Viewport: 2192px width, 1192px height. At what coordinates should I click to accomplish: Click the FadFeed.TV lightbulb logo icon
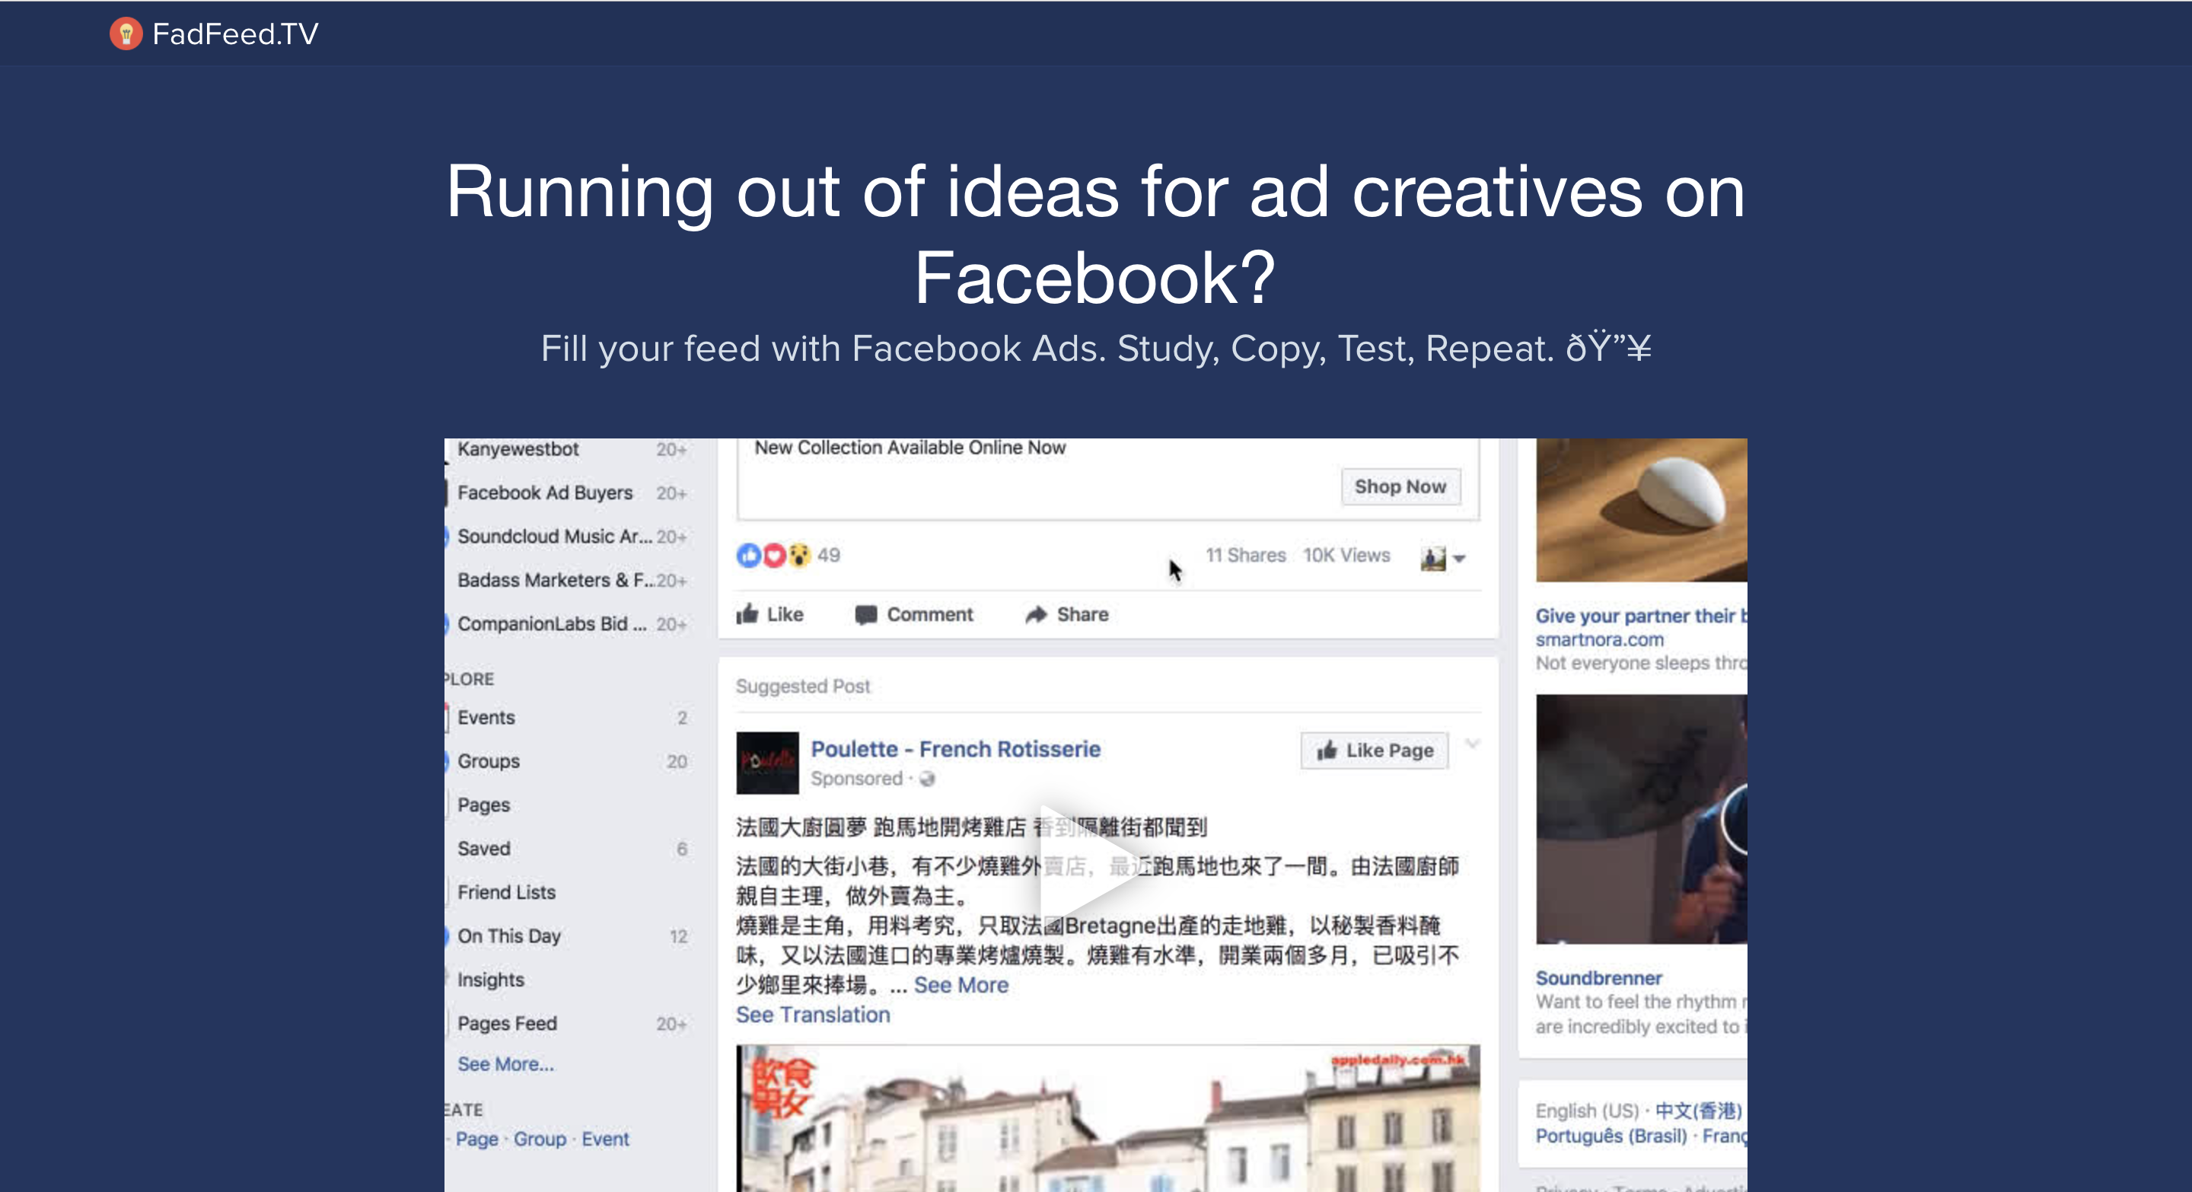click(126, 34)
